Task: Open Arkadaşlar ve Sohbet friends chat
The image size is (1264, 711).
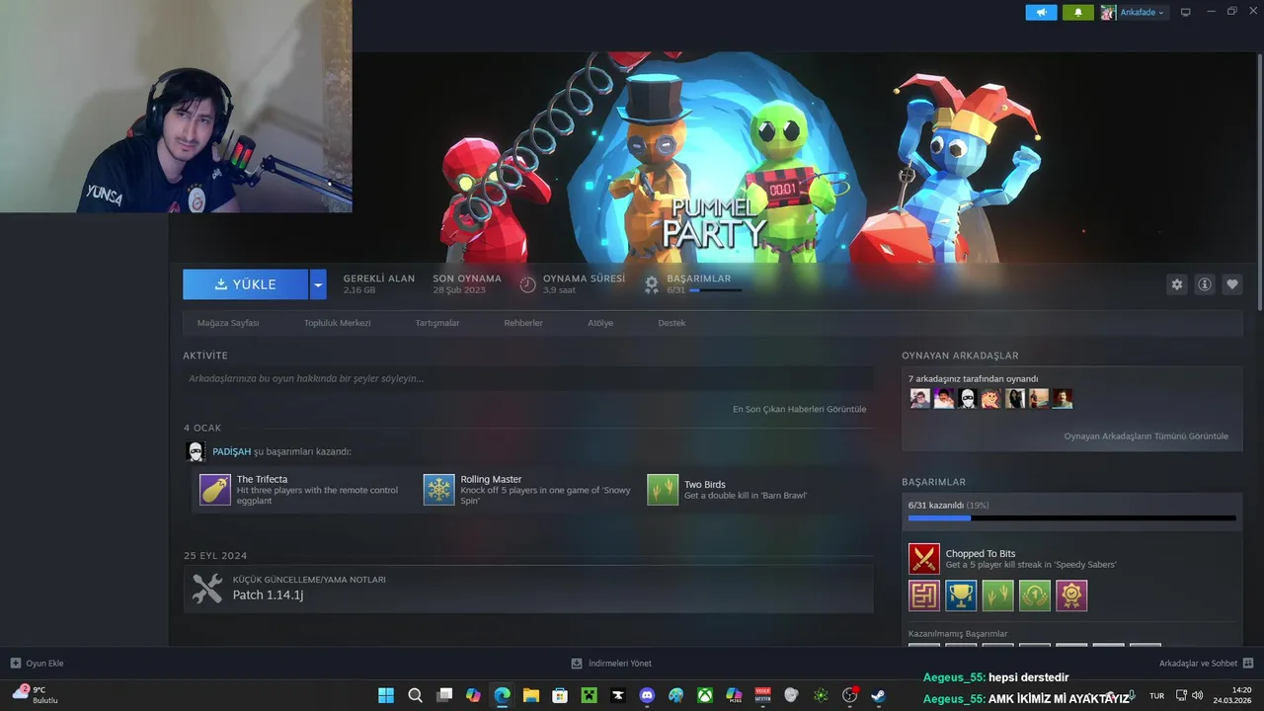Action: (x=1206, y=664)
